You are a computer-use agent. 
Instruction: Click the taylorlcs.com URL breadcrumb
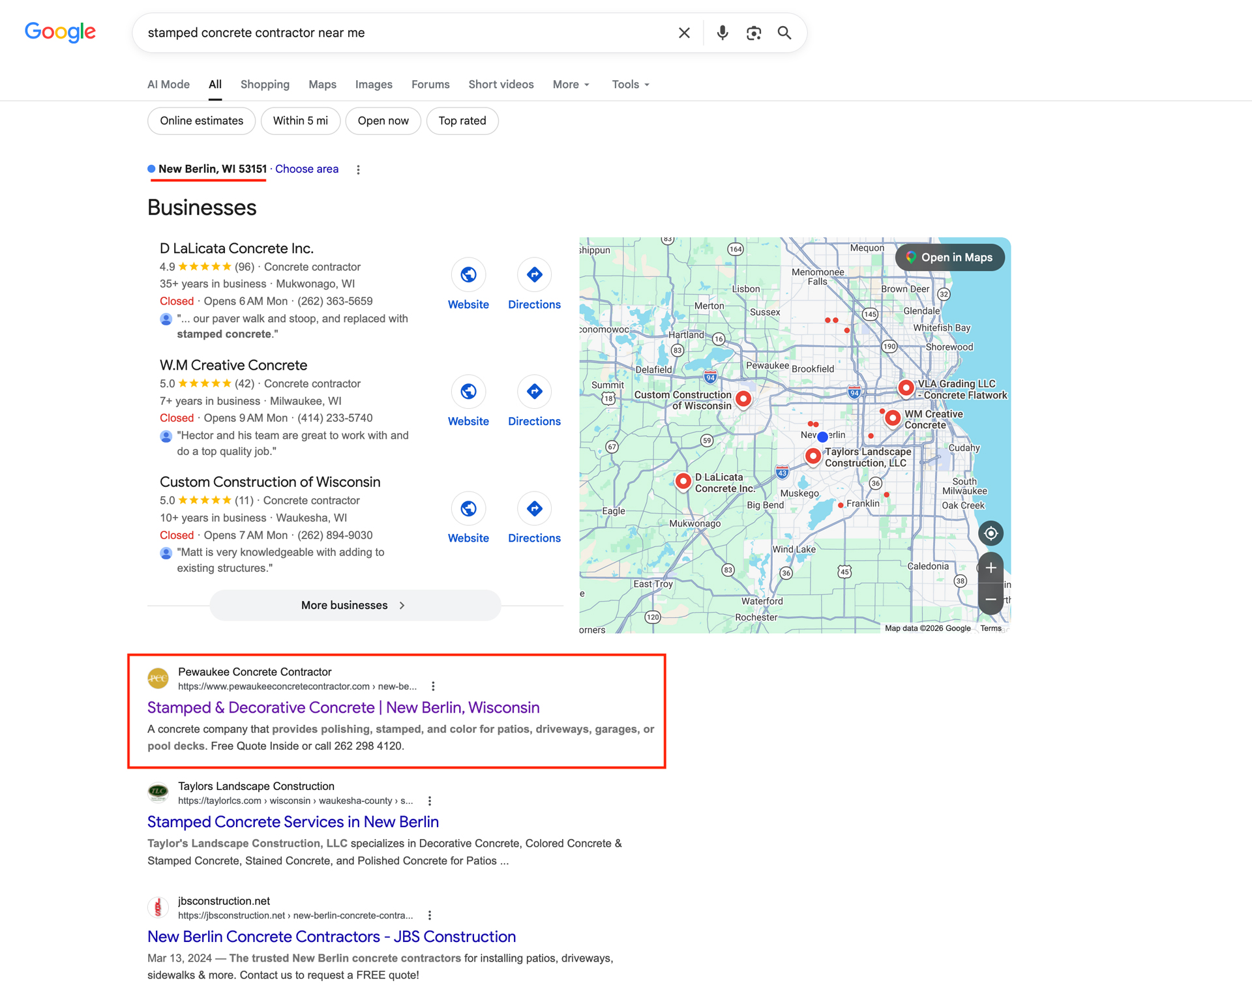(x=295, y=801)
